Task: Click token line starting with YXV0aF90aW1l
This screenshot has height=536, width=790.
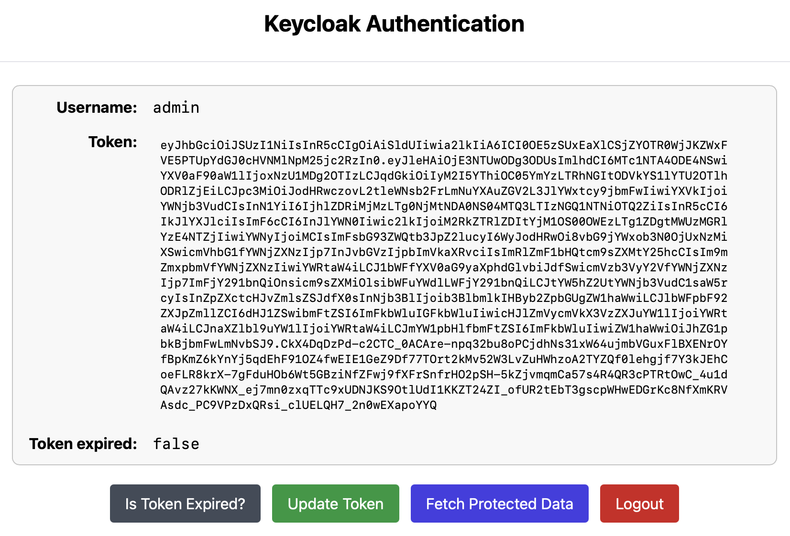Action: [444, 176]
